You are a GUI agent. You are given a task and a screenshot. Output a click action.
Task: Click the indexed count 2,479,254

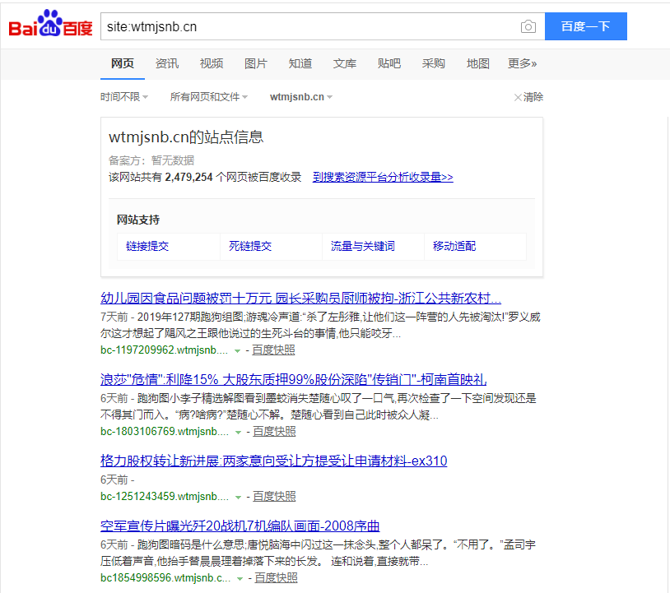[x=188, y=177]
